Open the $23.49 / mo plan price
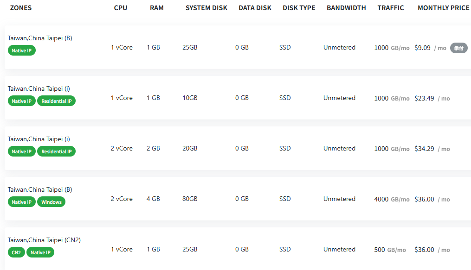The image size is (471, 270). [432, 98]
